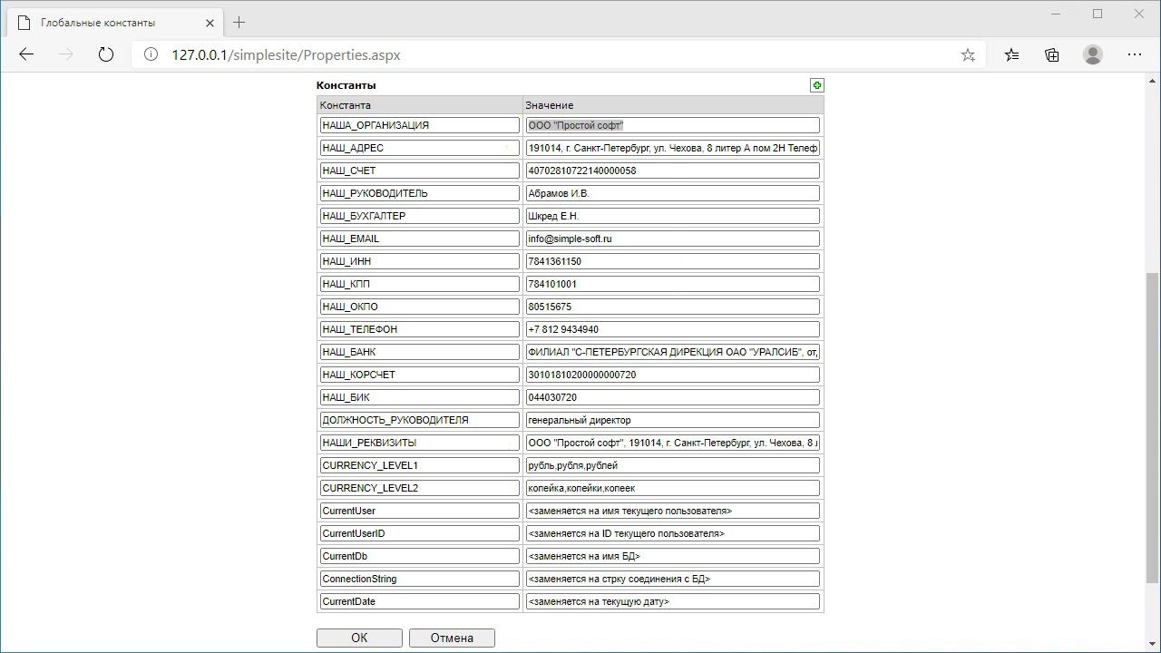1161x653 pixels.
Task: Select the Глобальные константы tab
Action: click(116, 23)
